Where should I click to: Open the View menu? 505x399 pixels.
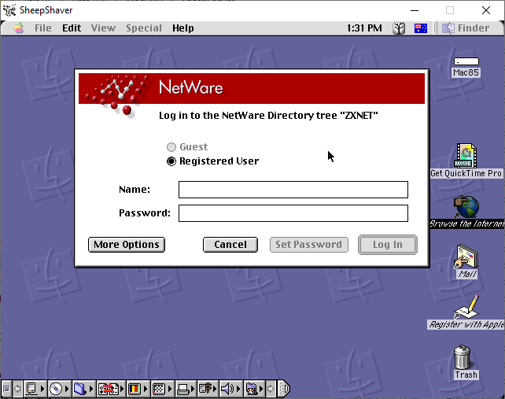(103, 28)
